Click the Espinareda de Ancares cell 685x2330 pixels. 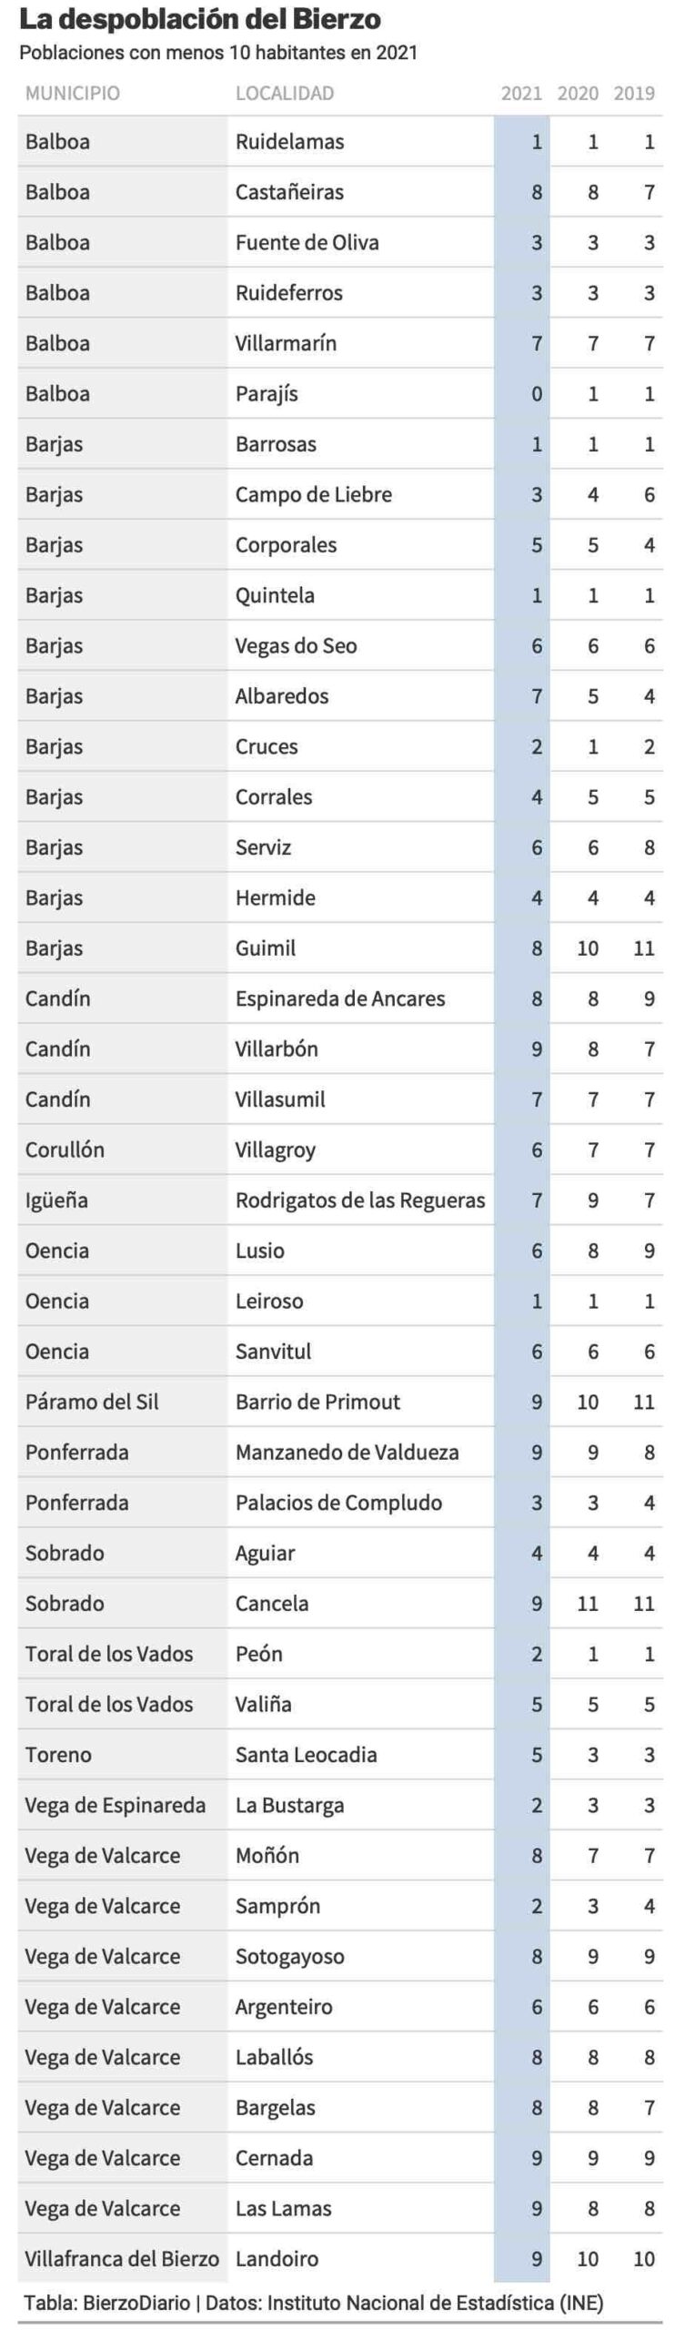pyautogui.click(x=361, y=998)
